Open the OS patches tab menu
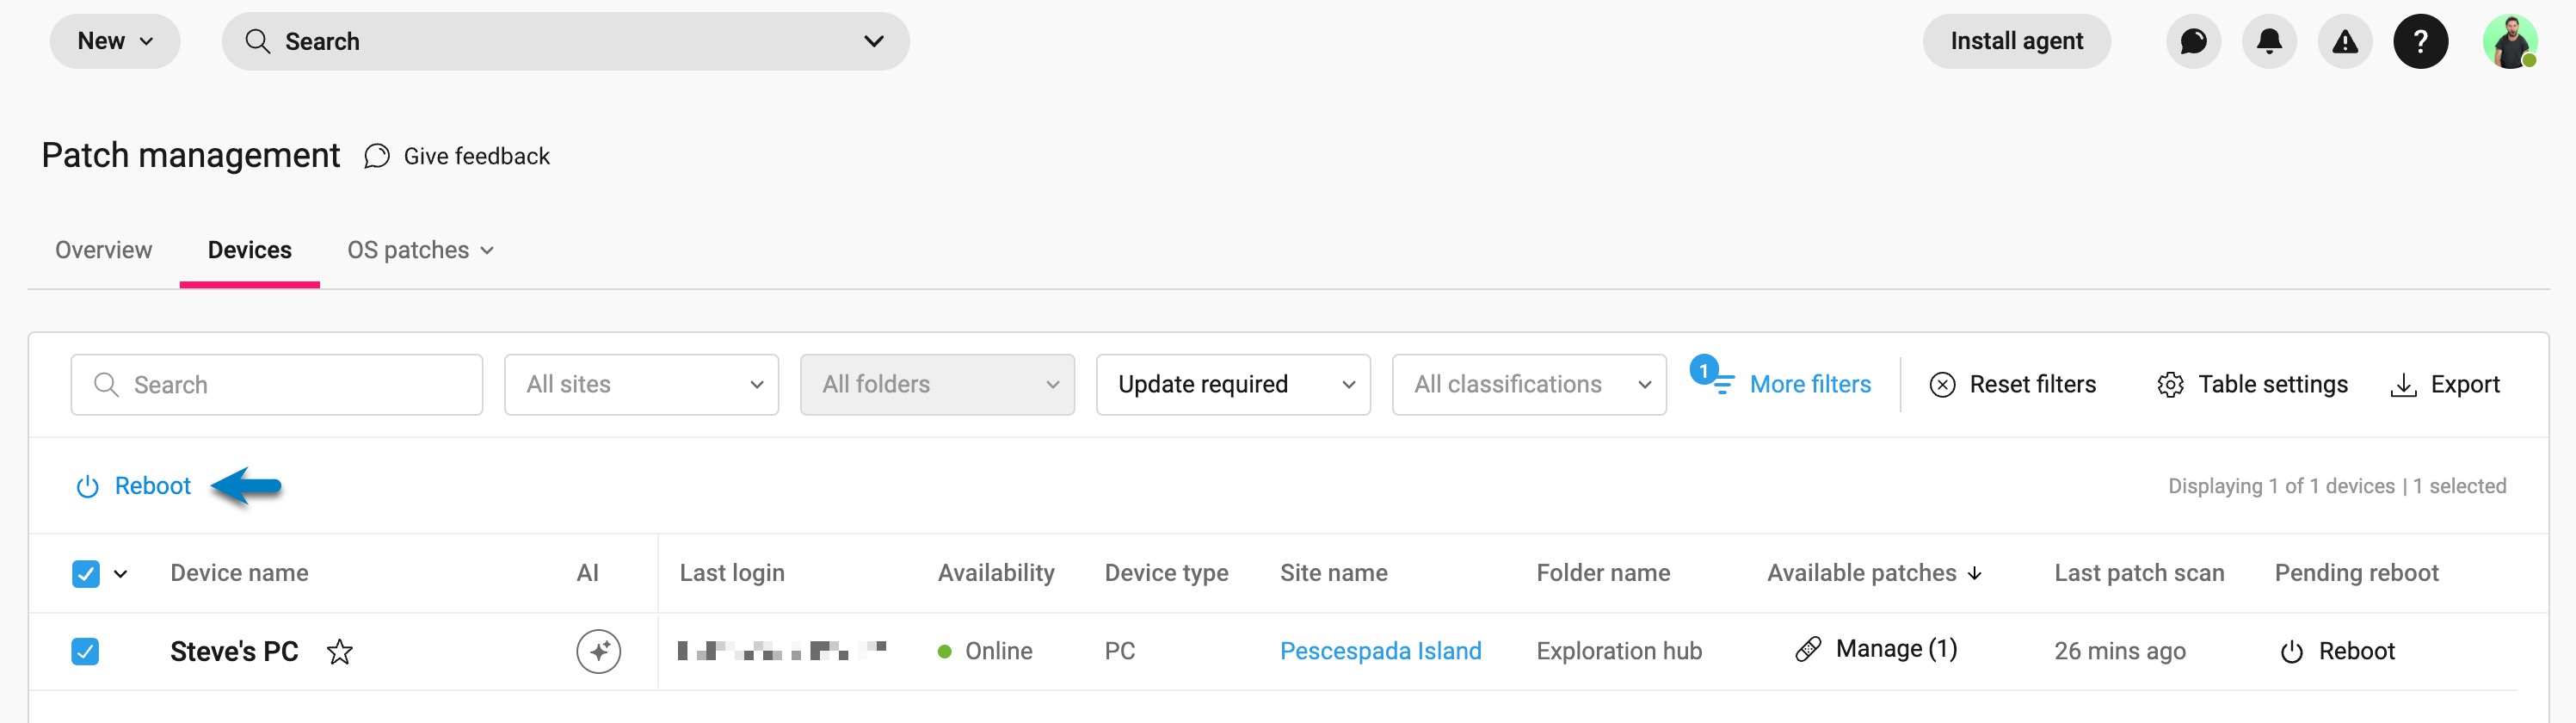 click(420, 250)
